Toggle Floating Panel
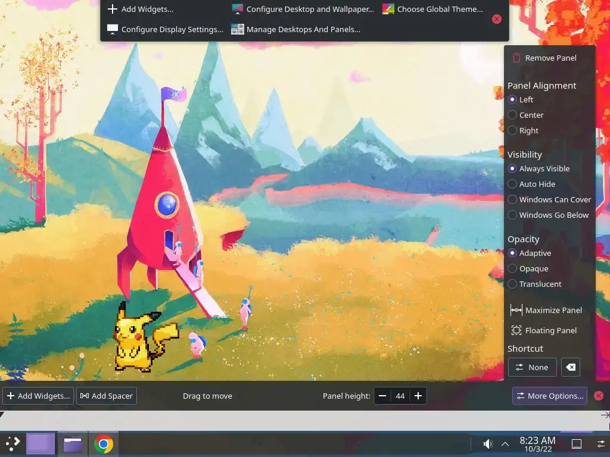 (543, 330)
